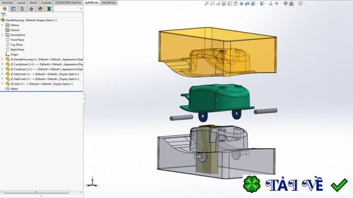
Task: Open Hide/Show Items dropdown arrow
Action: (x=281, y=4)
